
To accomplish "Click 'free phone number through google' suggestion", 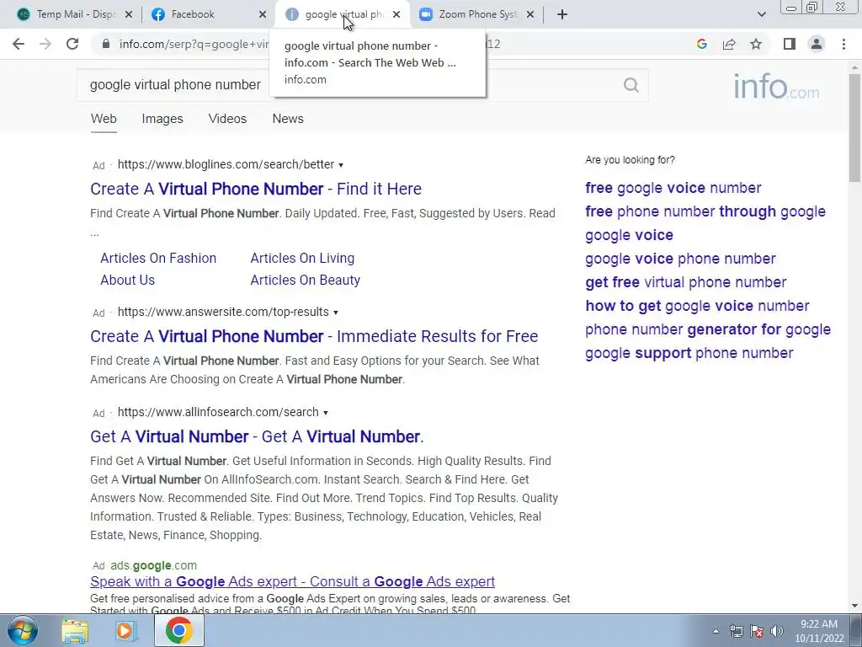I will coord(705,211).
